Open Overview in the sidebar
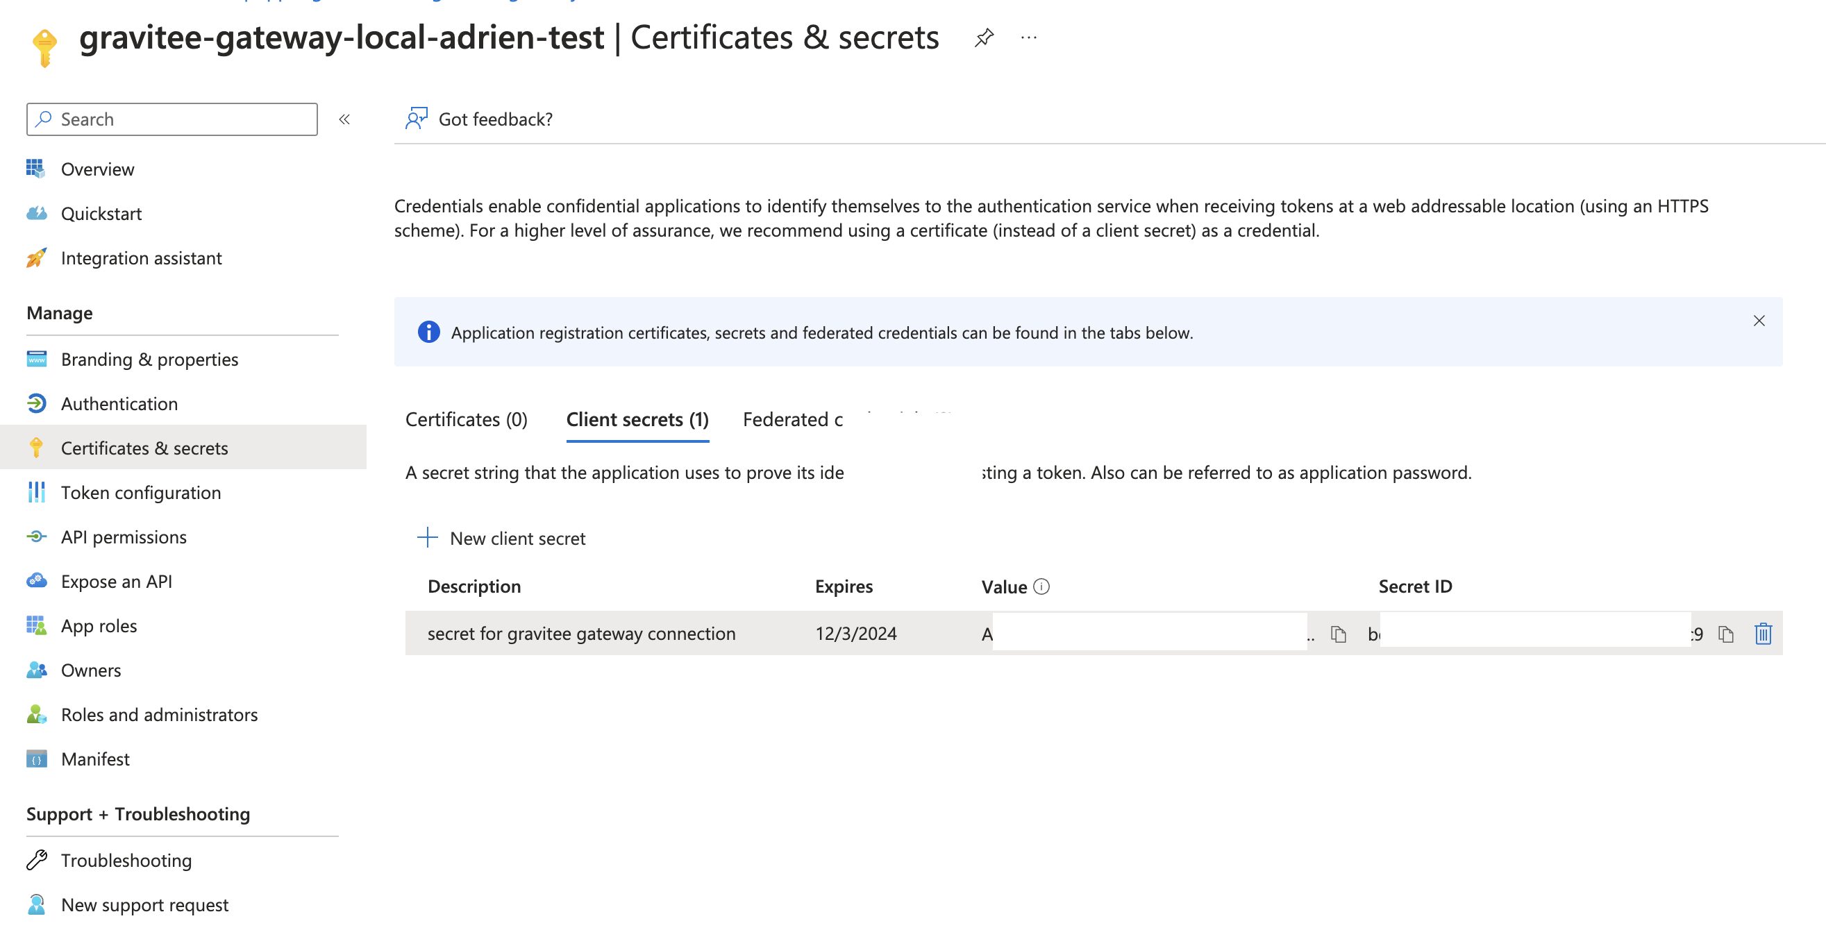 click(x=97, y=169)
